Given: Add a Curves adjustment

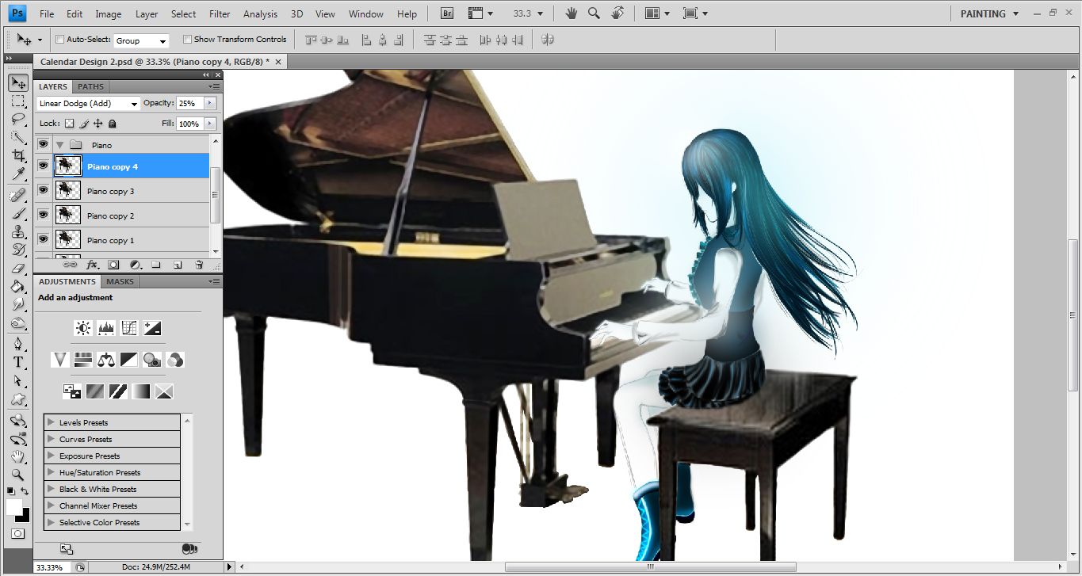Looking at the screenshot, I should coord(129,327).
